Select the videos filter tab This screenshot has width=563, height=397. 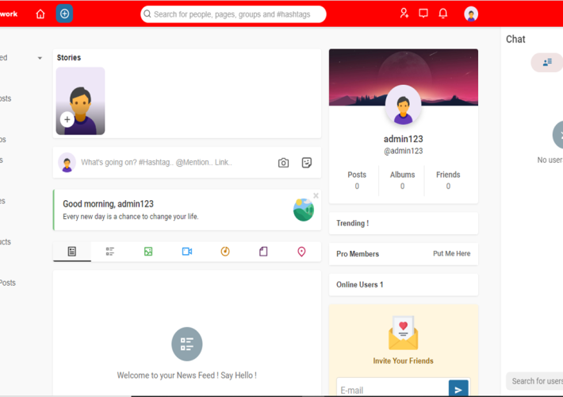click(186, 252)
